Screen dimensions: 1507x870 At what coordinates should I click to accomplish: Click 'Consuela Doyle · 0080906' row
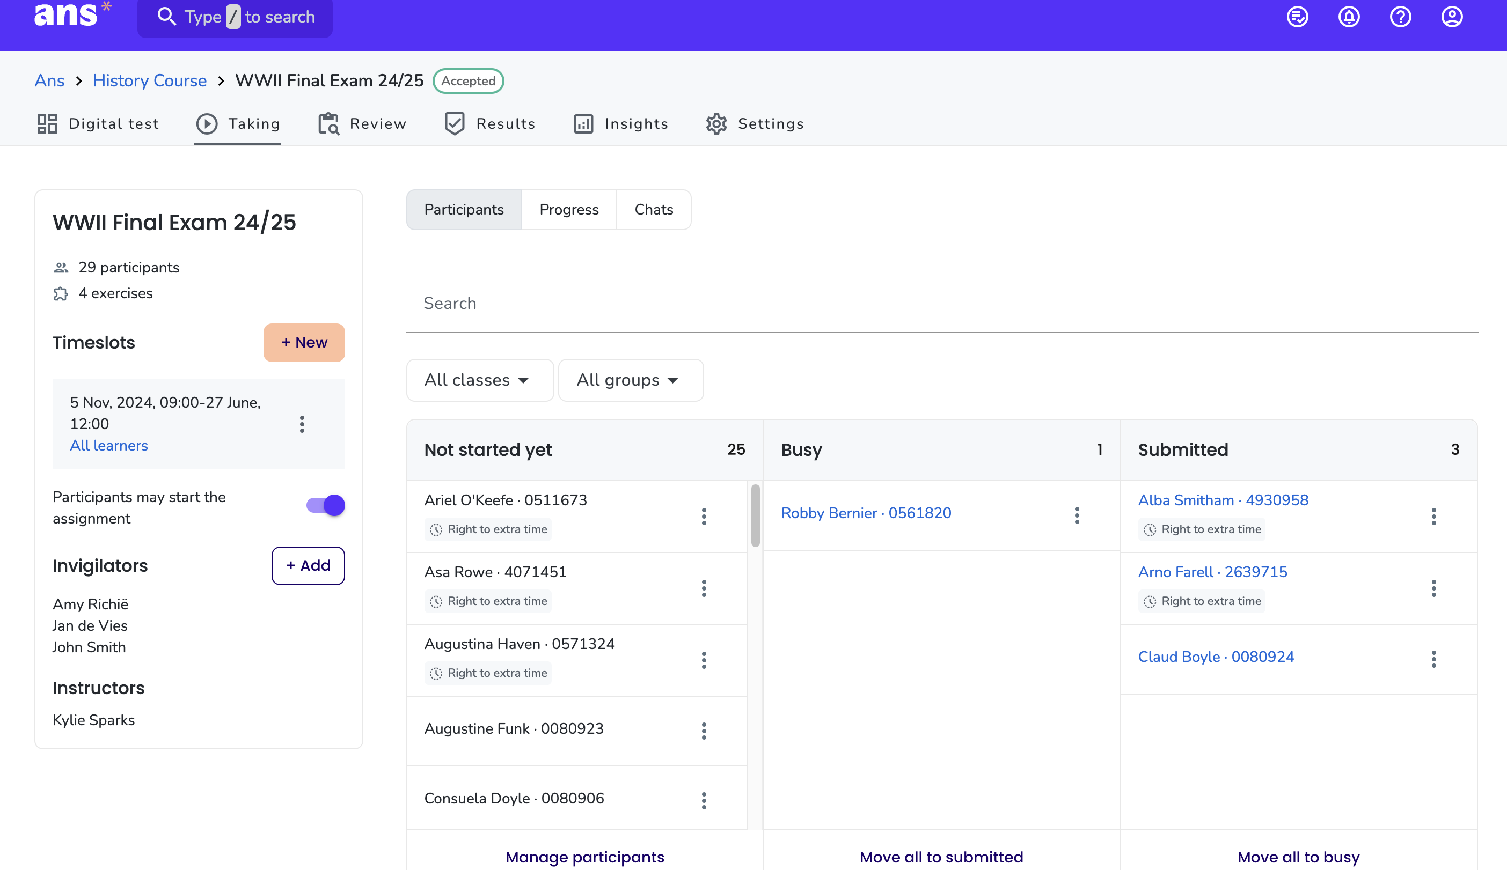[x=577, y=798]
